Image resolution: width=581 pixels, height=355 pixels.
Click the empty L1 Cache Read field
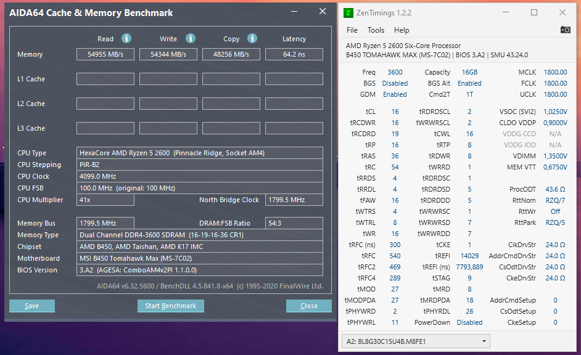(105, 79)
